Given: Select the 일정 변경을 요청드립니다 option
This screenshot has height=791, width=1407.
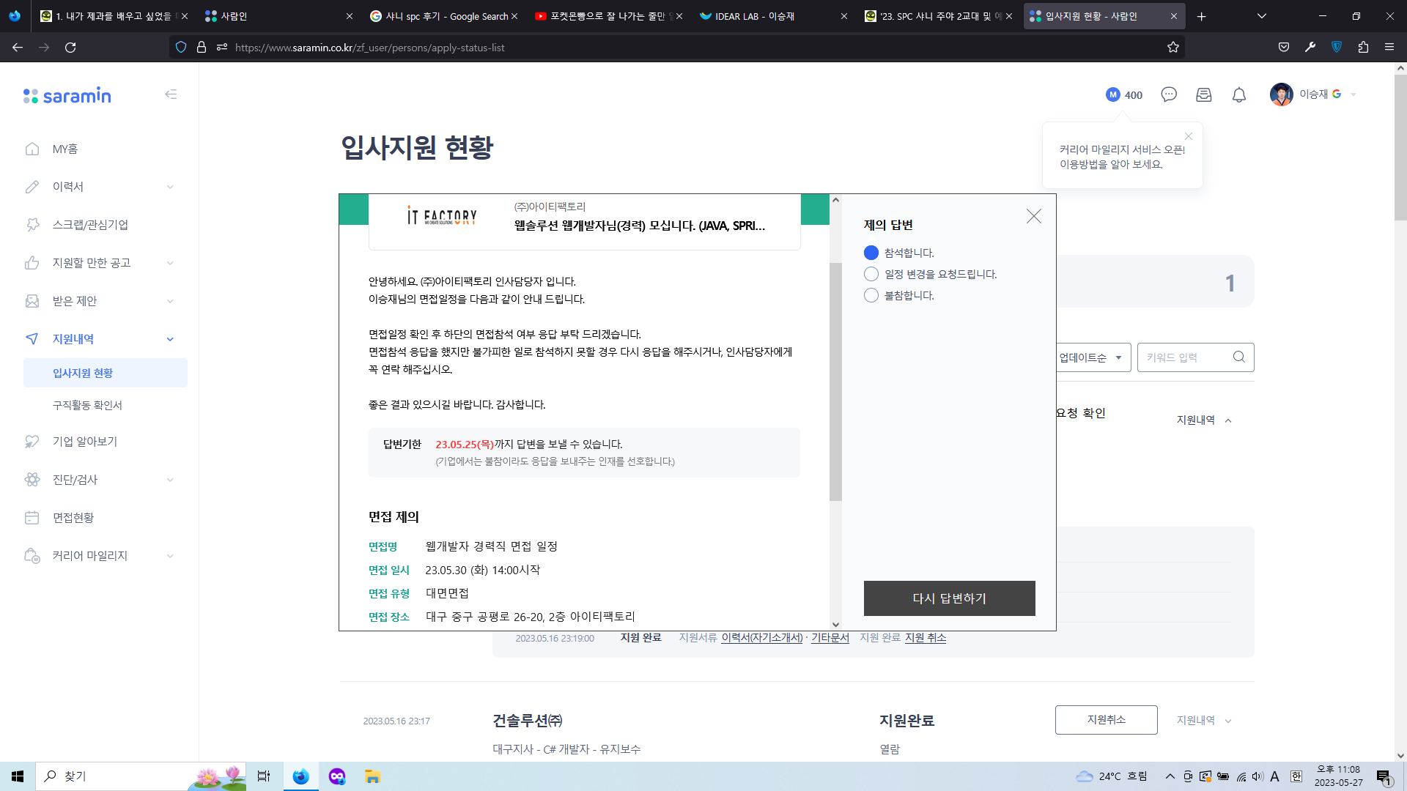Looking at the screenshot, I should tap(871, 274).
